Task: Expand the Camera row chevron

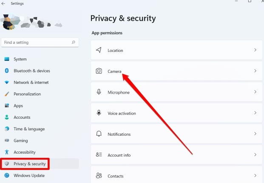Action: (255, 71)
